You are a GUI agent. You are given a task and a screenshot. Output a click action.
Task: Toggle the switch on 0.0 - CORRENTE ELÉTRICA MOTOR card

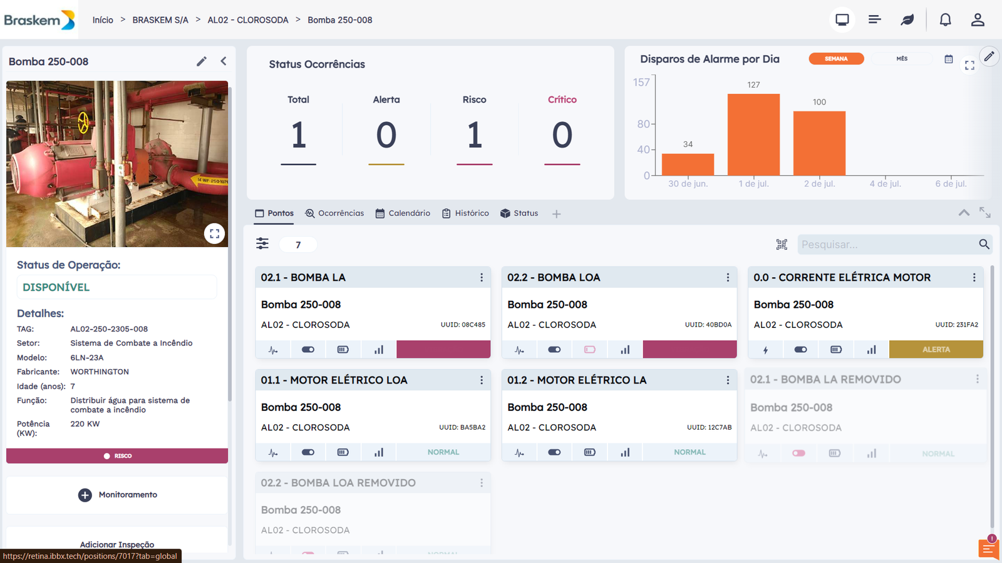pos(800,350)
